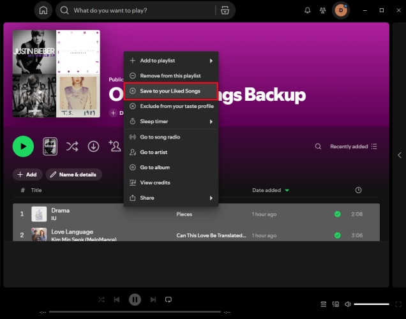The height and width of the screenshot is (319, 406).
Task: Open the play queue
Action: click(x=324, y=304)
